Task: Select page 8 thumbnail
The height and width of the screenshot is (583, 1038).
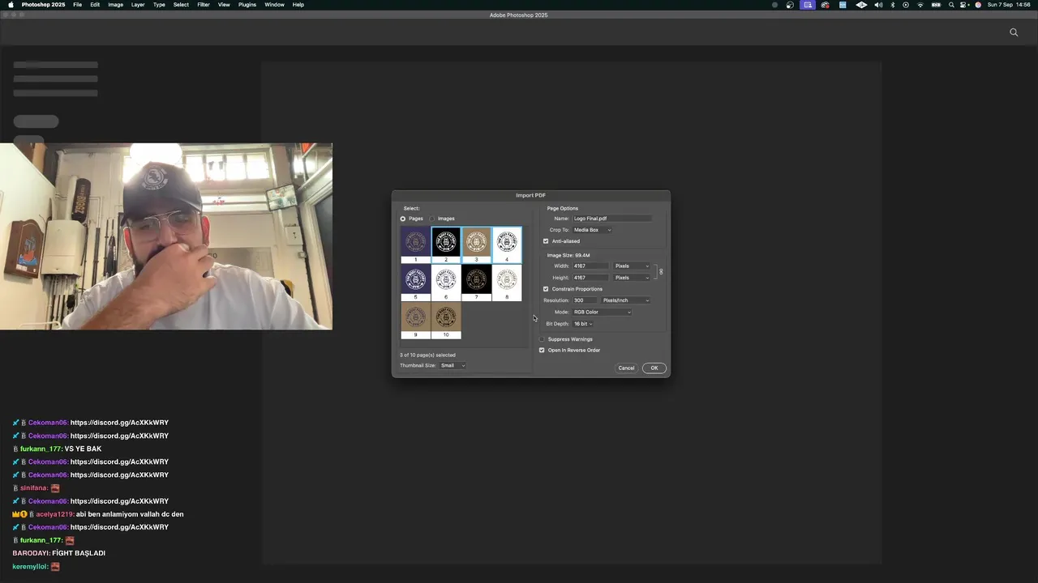Action: (507, 283)
